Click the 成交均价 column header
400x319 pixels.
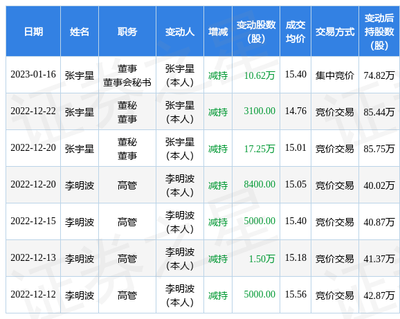point(296,32)
